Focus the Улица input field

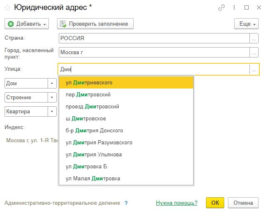(x=154, y=69)
